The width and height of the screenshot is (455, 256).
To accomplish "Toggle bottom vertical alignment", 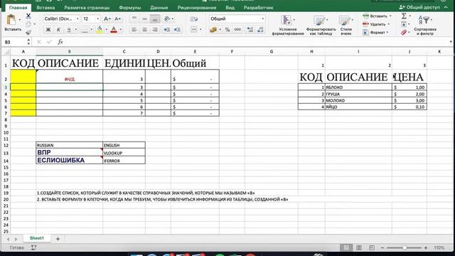I will tap(155, 19).
